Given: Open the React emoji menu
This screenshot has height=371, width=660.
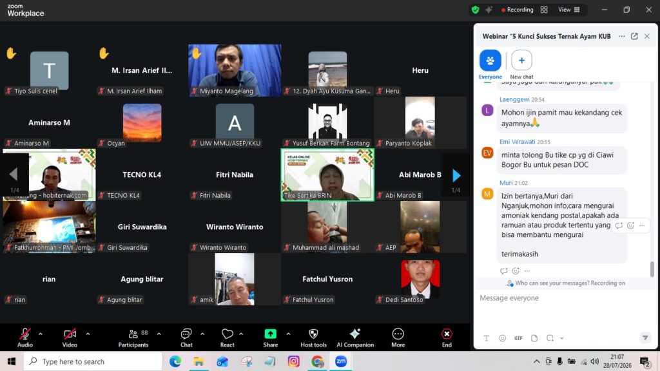Looking at the screenshot, I should click(228, 338).
